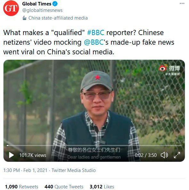Click the video progress bar
The image size is (189, 190).
(94, 145)
